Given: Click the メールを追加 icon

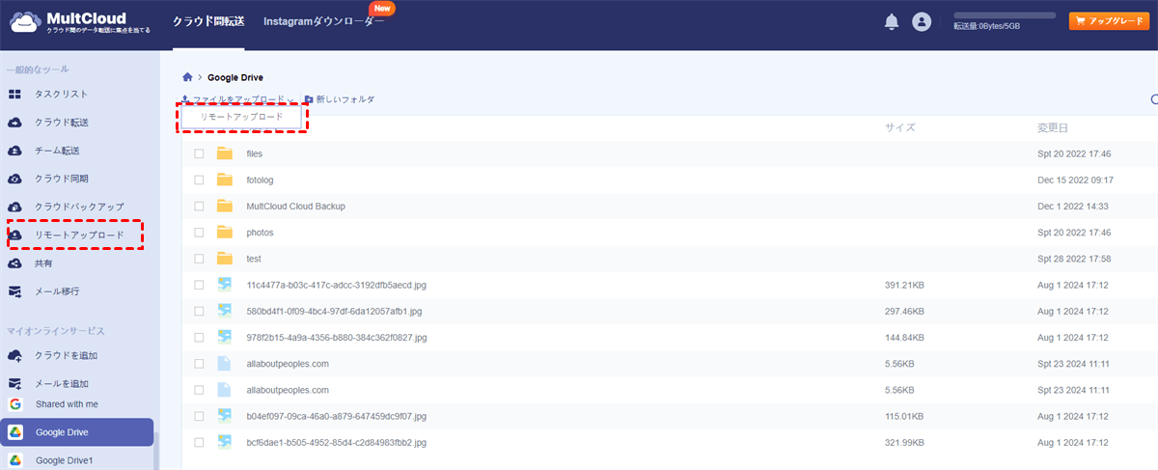Looking at the screenshot, I should (x=14, y=383).
